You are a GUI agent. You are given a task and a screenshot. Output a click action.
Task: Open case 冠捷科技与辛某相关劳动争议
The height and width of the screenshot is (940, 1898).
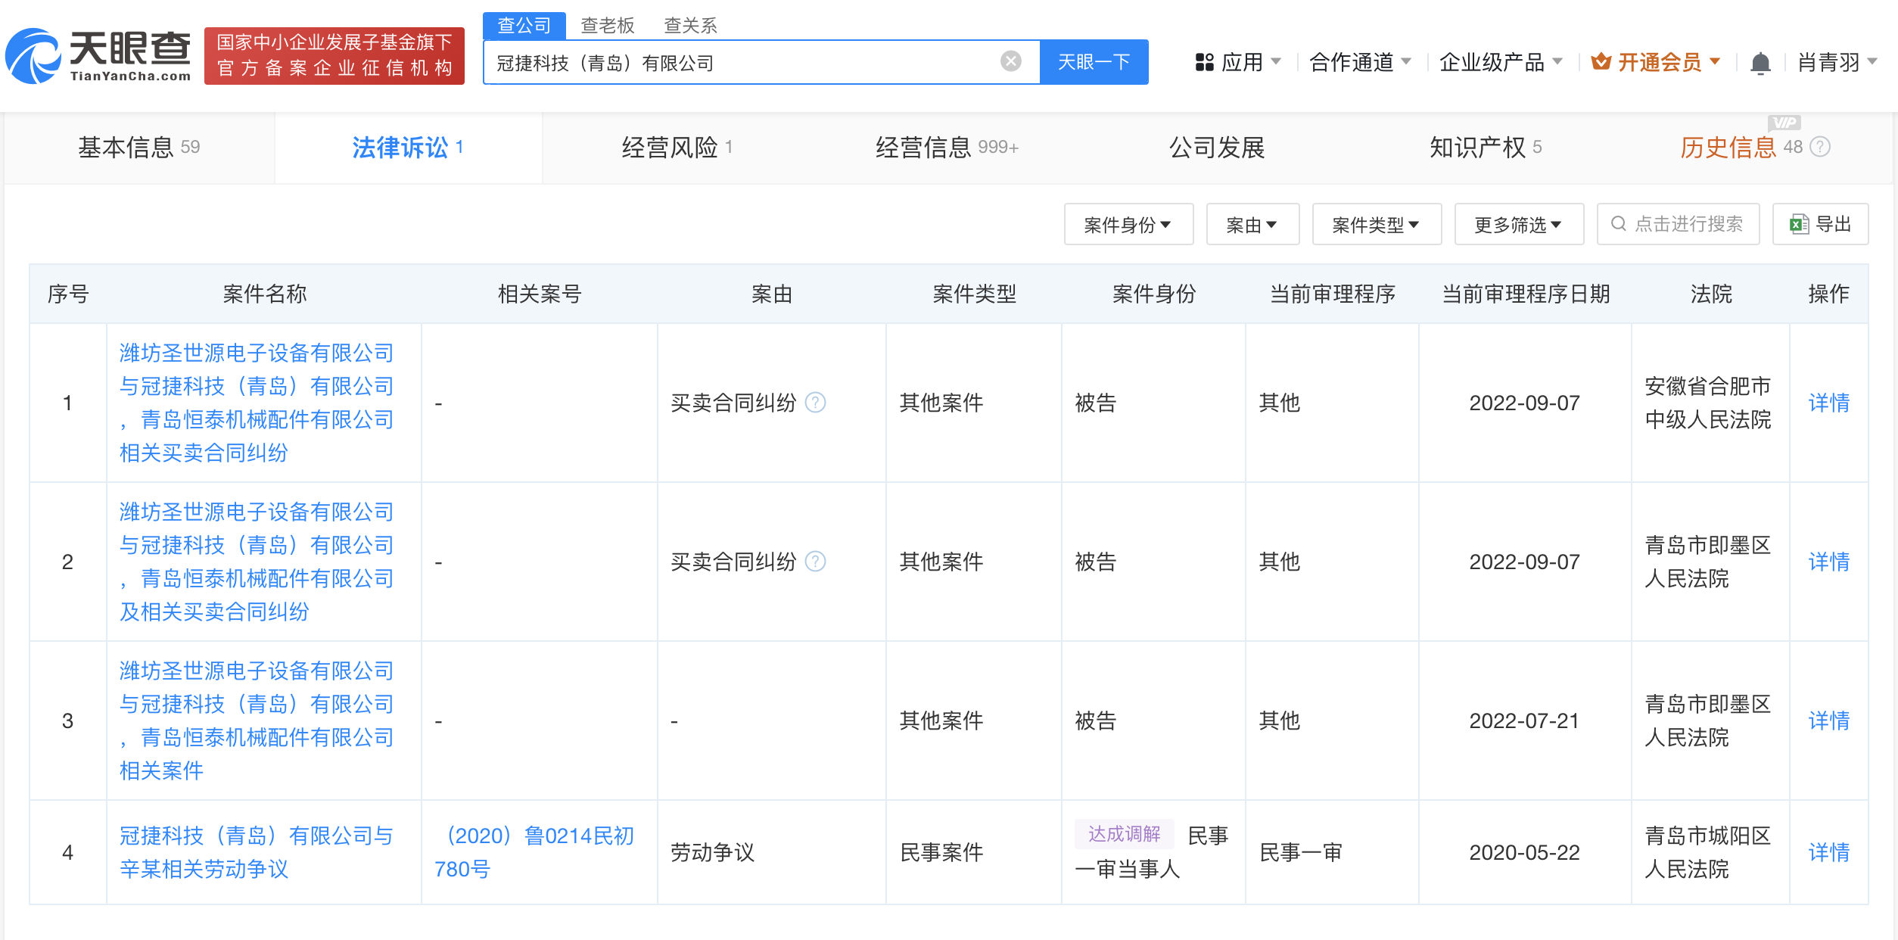click(x=257, y=852)
